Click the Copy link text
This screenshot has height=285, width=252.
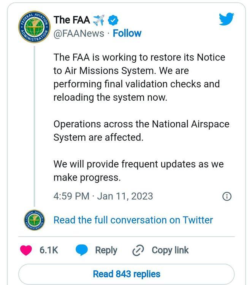click(170, 250)
